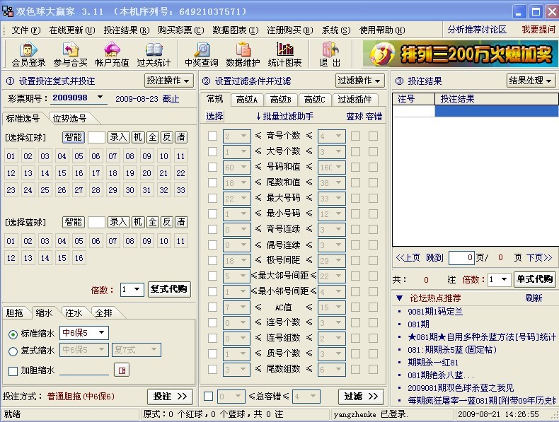The width and height of the screenshot is (559, 422).
Task: Click the 全 select-all button for blue balls
Action: point(153,222)
